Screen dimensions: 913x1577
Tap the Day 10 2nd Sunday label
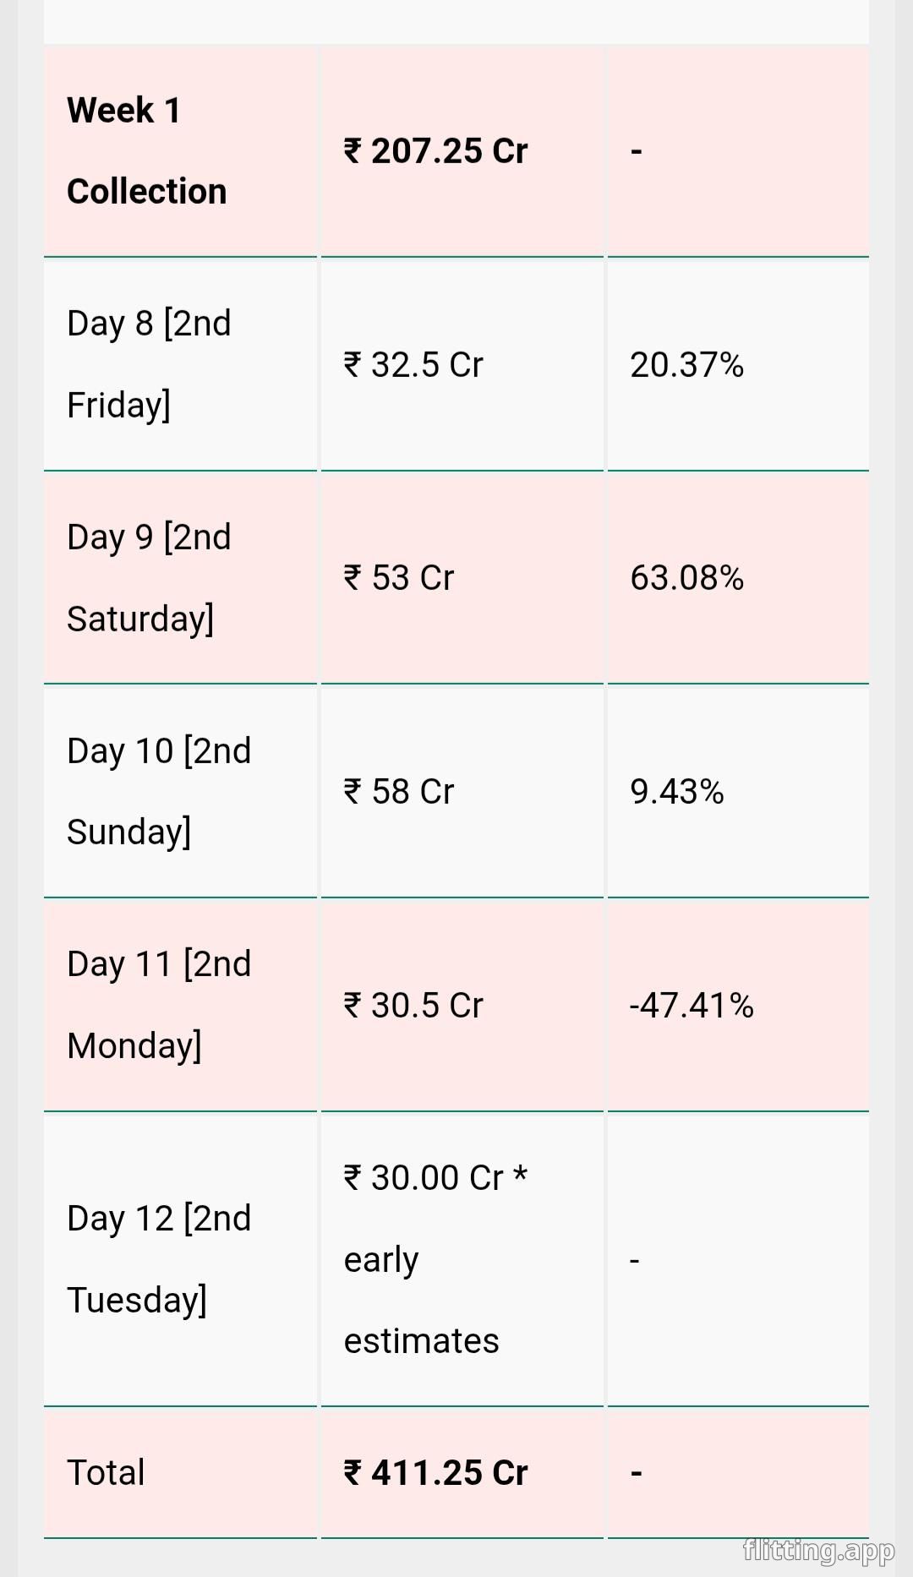pos(159,792)
